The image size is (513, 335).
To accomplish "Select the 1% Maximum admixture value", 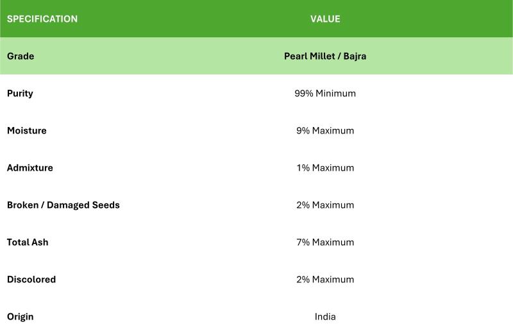I will pos(325,167).
